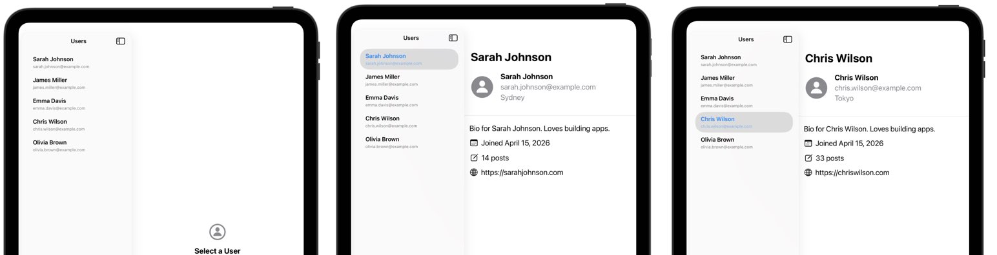
Task: Click Tokyo location text
Action: (x=844, y=99)
